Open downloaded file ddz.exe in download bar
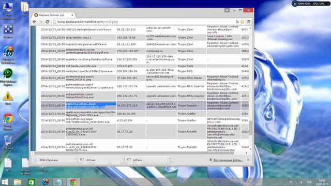Viewport: 331px width, 186px height. 100,160
